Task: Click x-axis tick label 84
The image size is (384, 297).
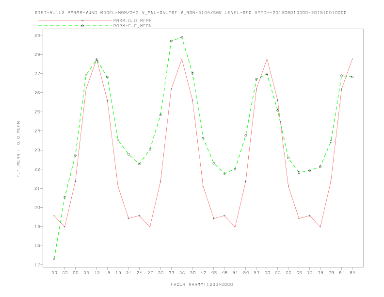Action: pyautogui.click(x=352, y=273)
